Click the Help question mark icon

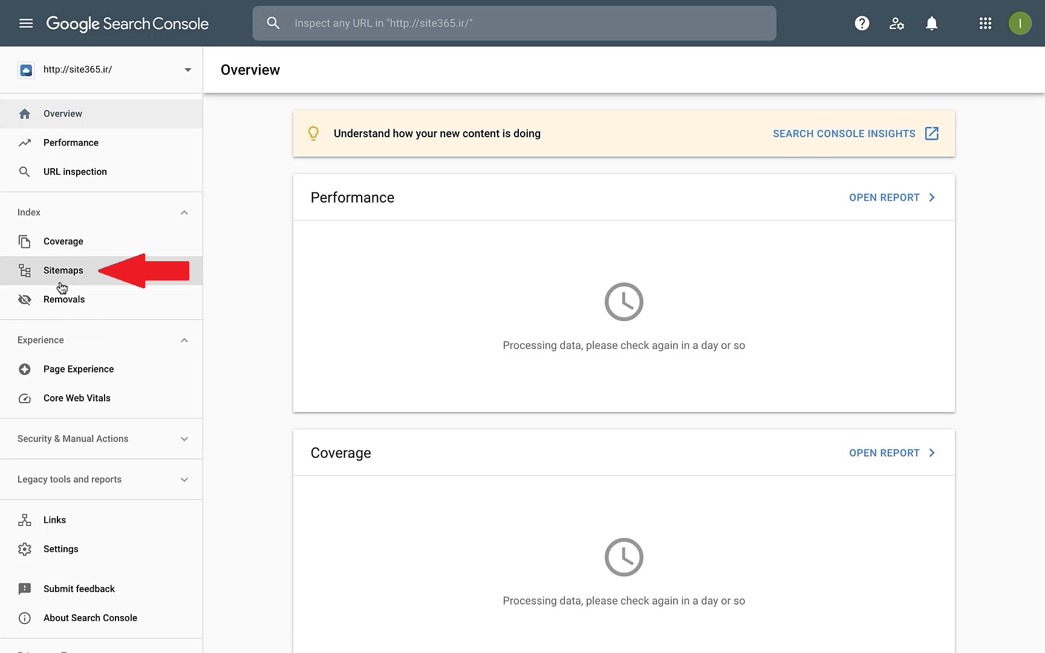point(862,24)
